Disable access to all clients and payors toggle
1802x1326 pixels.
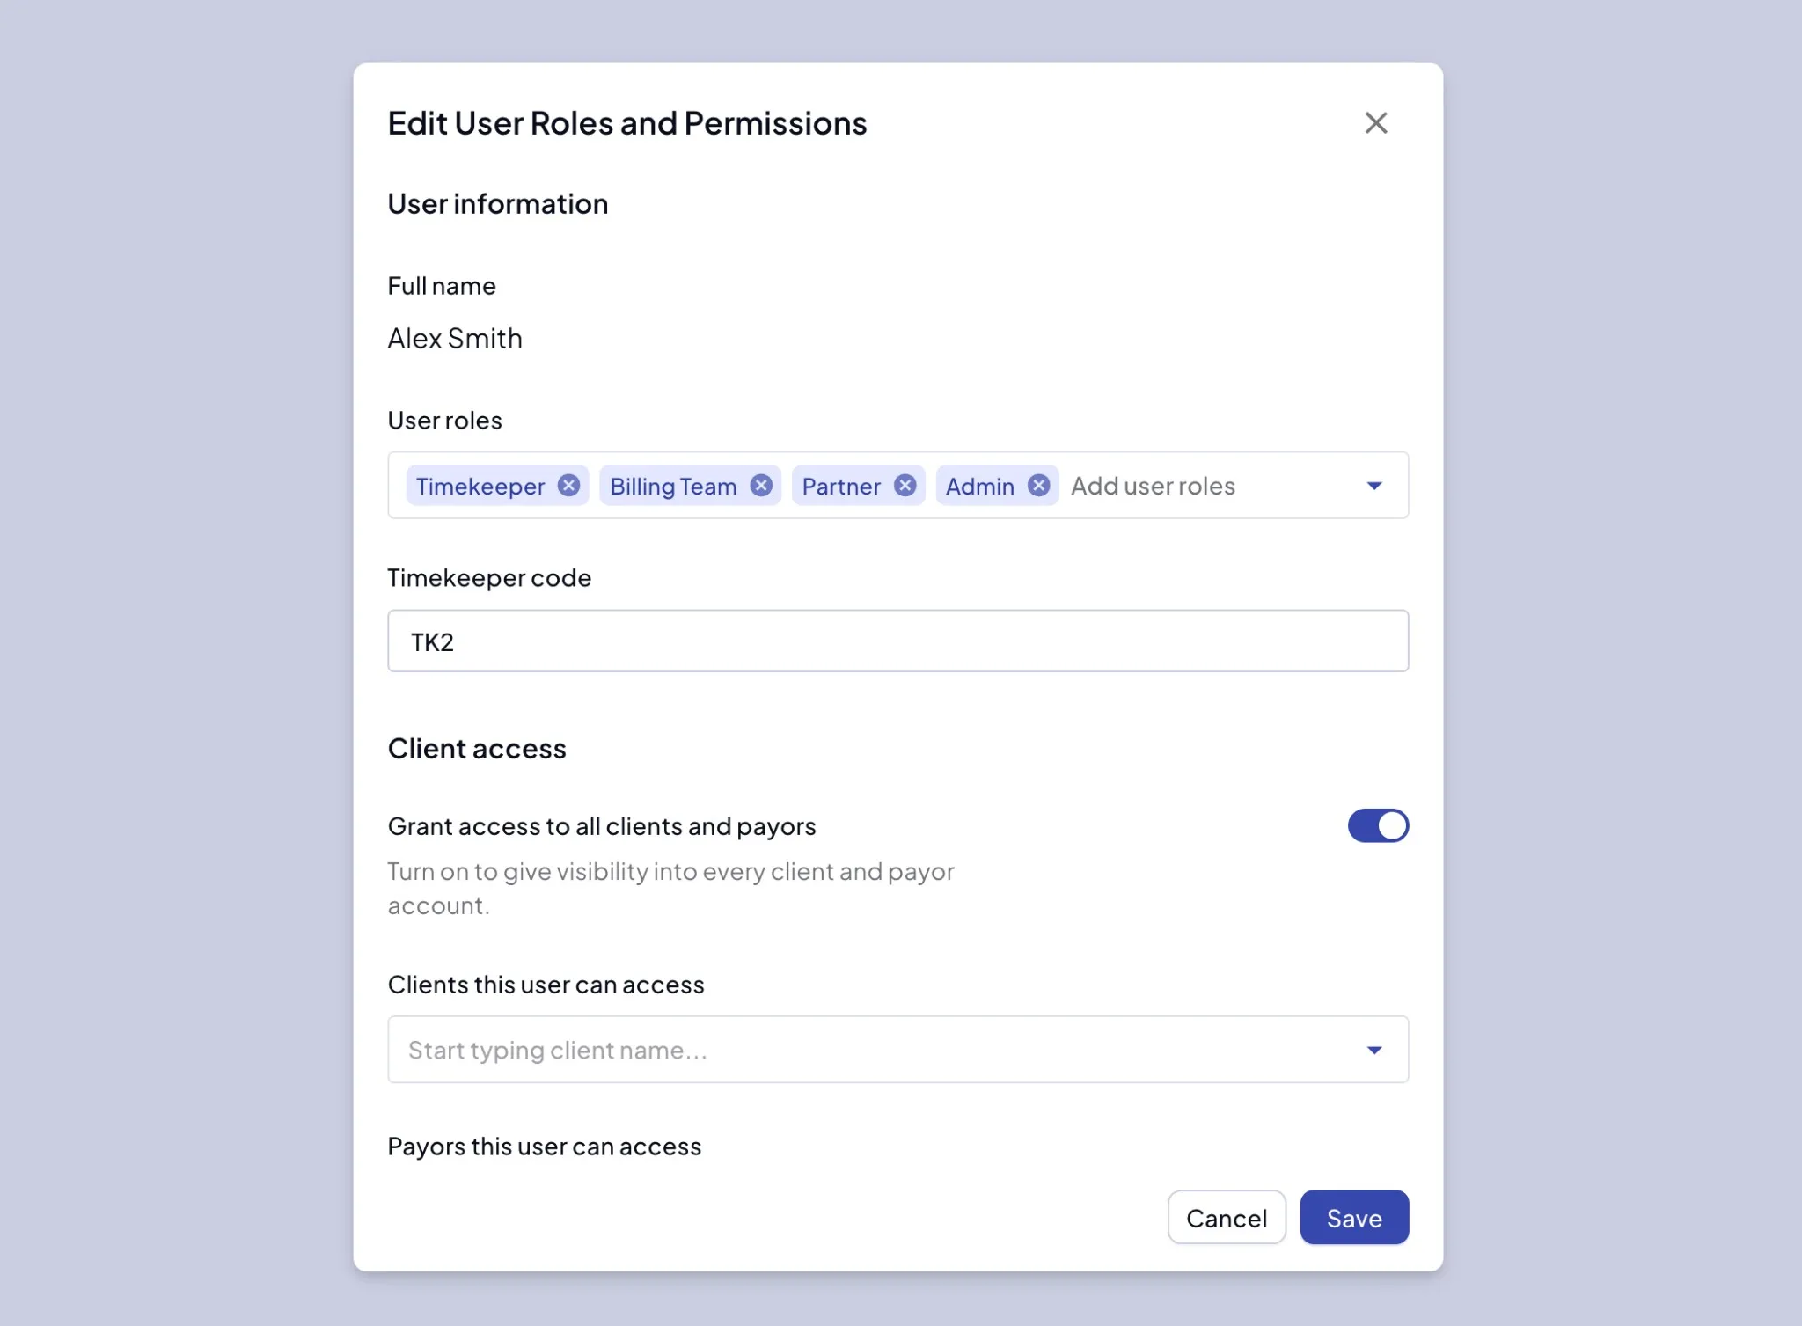(x=1378, y=826)
